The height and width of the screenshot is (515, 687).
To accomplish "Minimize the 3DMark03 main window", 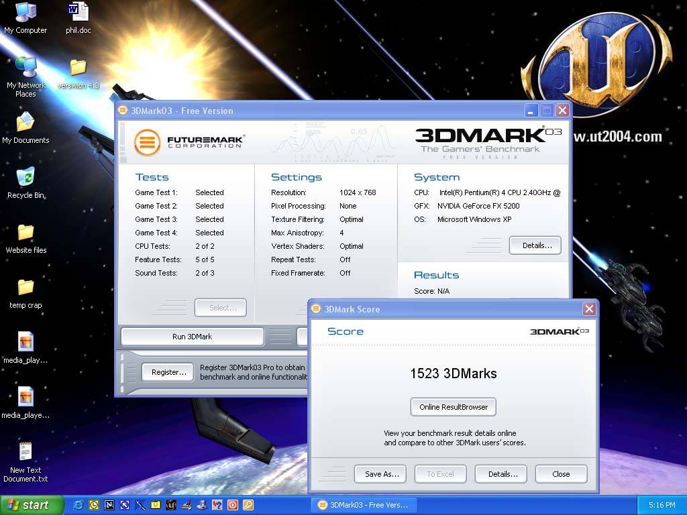I will (x=531, y=111).
